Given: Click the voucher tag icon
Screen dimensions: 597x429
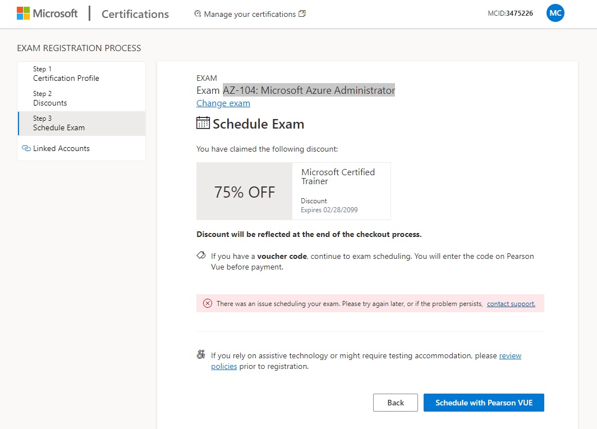Looking at the screenshot, I should click(201, 255).
